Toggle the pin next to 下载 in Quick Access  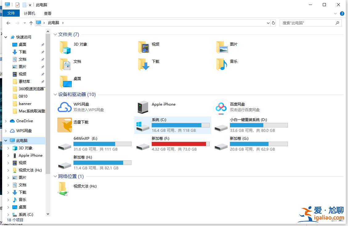(43, 52)
